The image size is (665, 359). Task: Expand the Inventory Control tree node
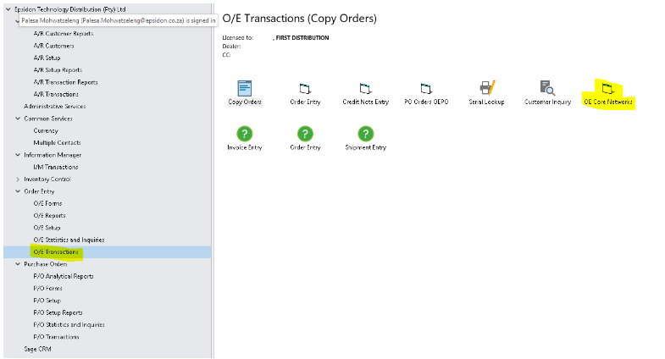coord(18,179)
